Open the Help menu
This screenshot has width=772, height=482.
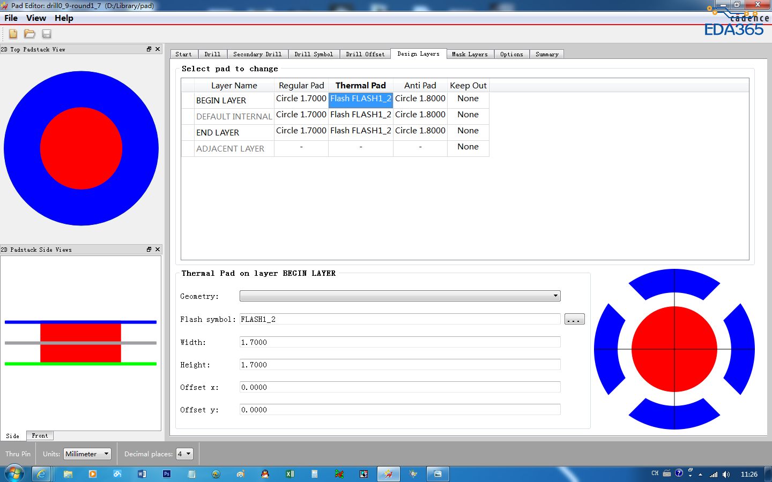click(64, 18)
